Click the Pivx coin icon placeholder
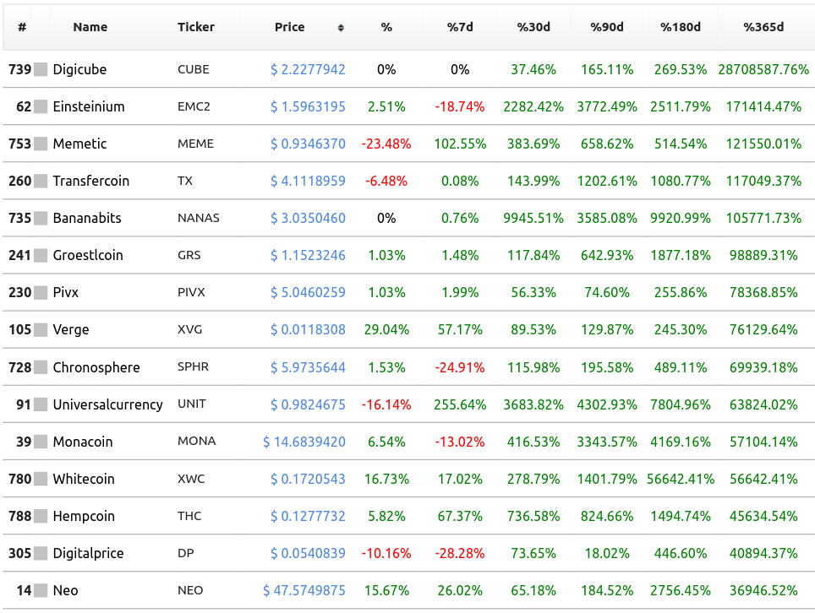The width and height of the screenshot is (815, 613). pyautogui.click(x=41, y=292)
